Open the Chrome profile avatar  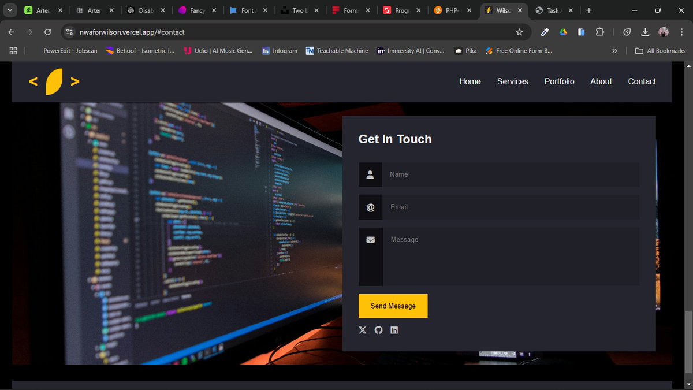[x=664, y=32]
